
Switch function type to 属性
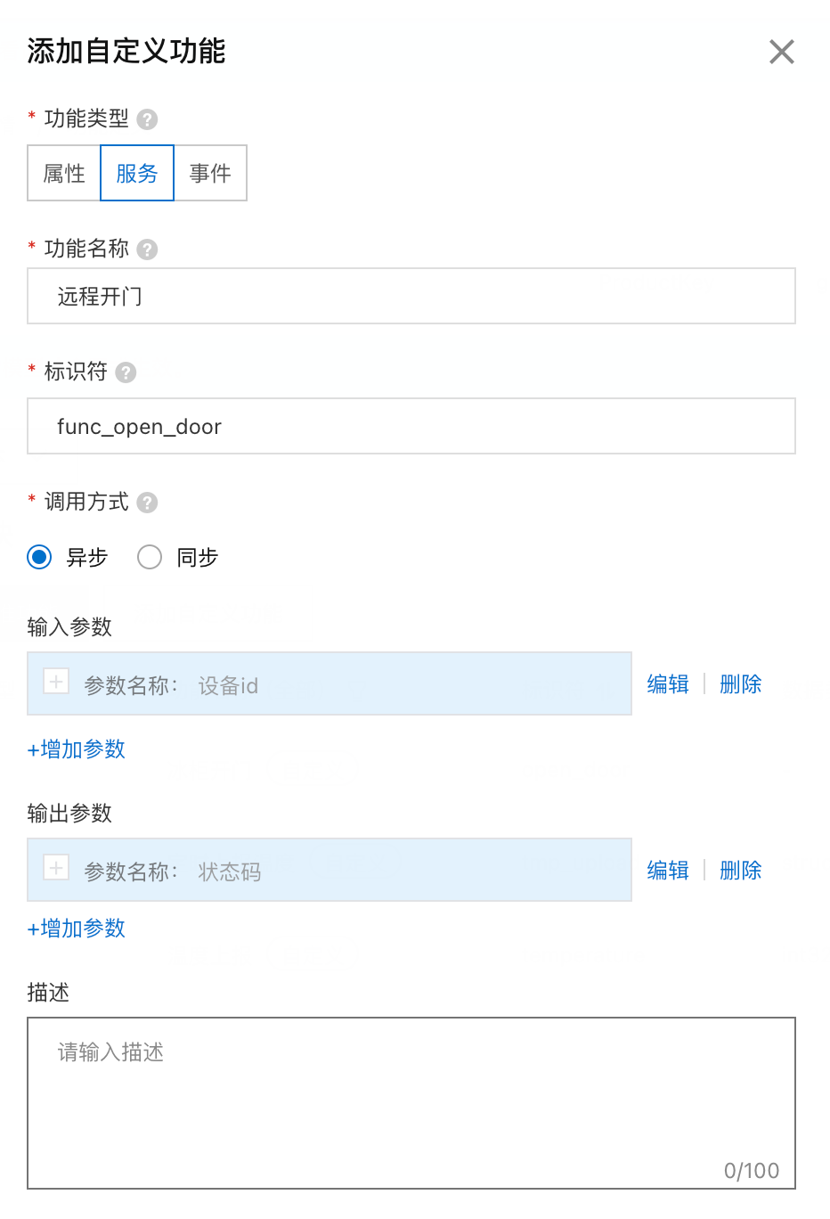pos(64,173)
